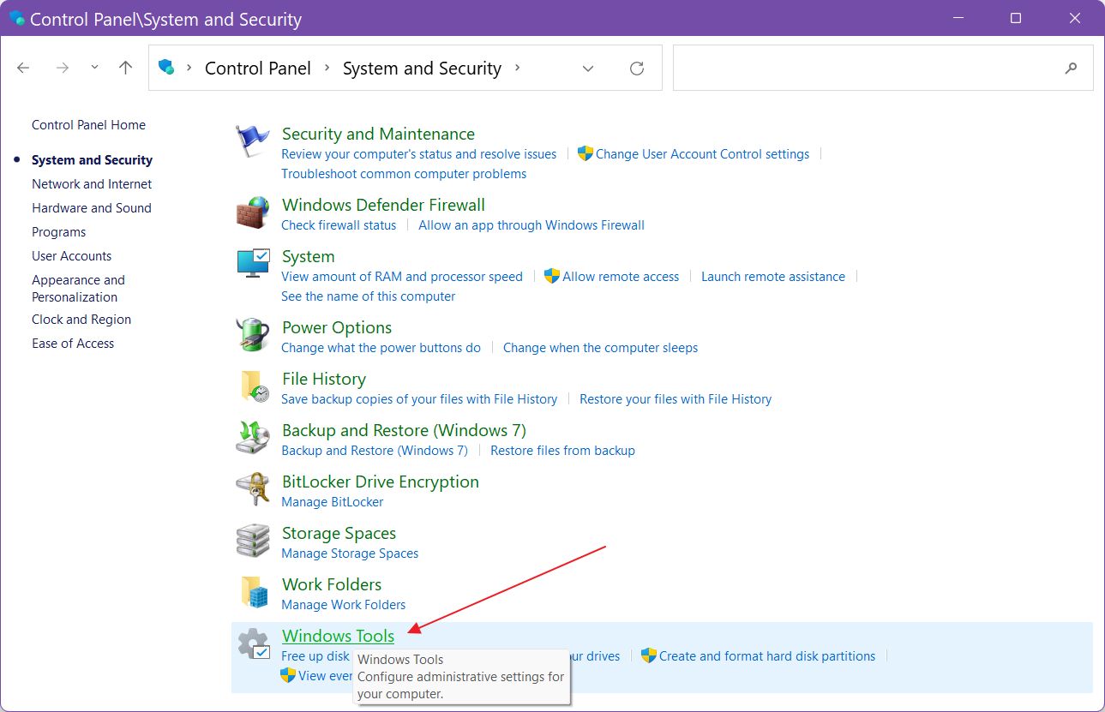Click the address bar Control Panel icon
The width and height of the screenshot is (1105, 712).
(x=166, y=67)
